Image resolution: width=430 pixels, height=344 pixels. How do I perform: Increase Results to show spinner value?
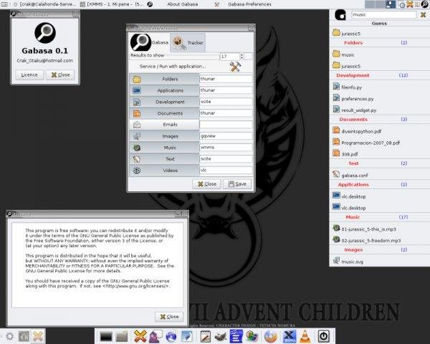point(242,54)
